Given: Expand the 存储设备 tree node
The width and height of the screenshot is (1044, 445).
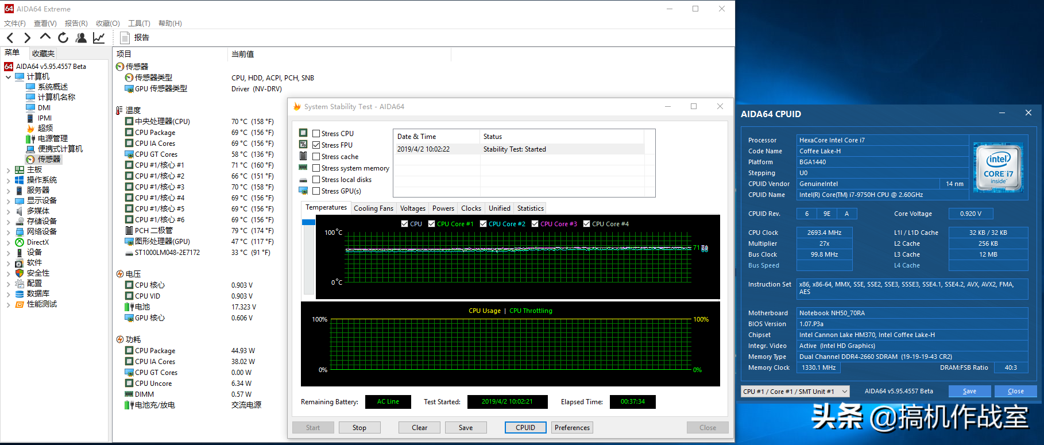Looking at the screenshot, I should [x=8, y=222].
